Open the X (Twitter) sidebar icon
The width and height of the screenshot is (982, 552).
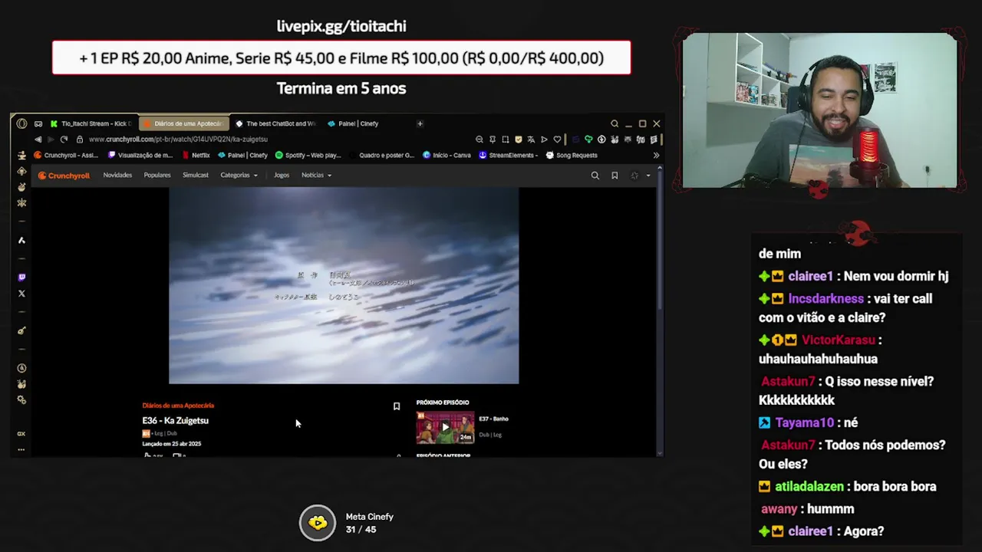[21, 294]
